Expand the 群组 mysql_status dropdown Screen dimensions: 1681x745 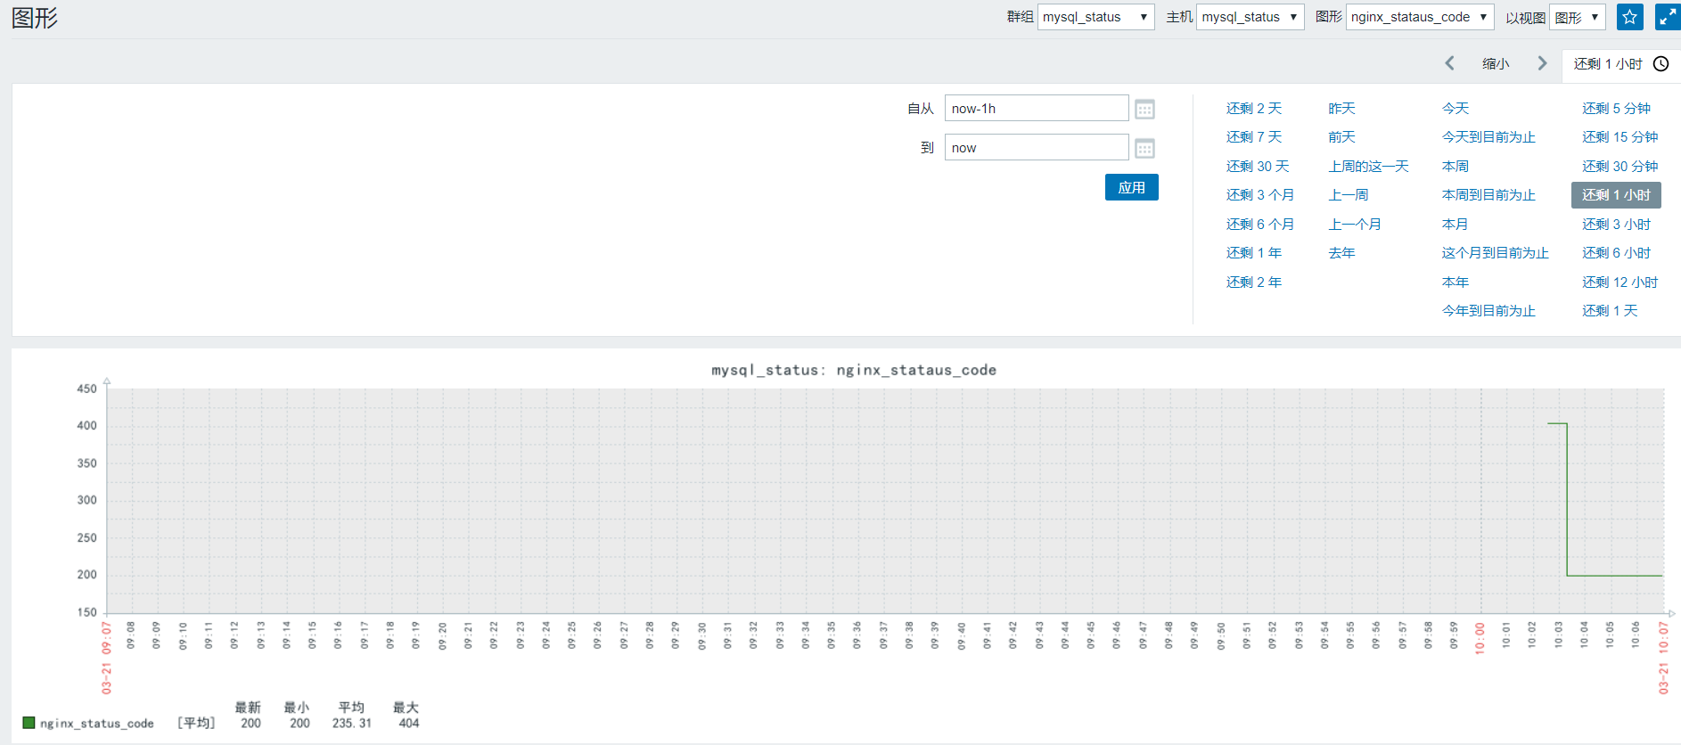click(1095, 17)
